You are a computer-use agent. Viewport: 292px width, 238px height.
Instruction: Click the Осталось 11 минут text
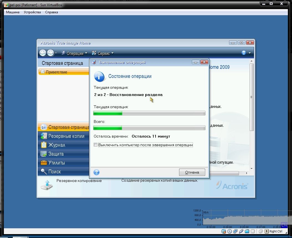(151, 136)
